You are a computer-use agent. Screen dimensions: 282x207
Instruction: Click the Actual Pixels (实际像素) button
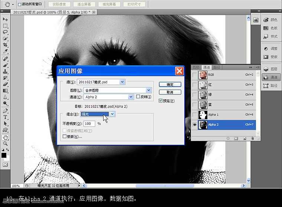point(59,4)
